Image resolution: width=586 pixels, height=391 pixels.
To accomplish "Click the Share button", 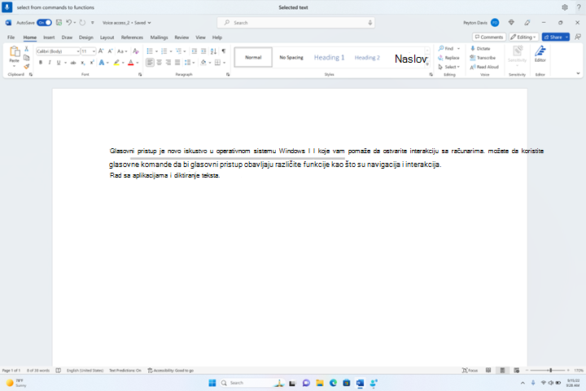I will coord(556,37).
